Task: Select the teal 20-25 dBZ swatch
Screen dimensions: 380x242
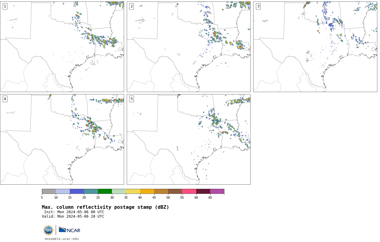Action: 91,191
